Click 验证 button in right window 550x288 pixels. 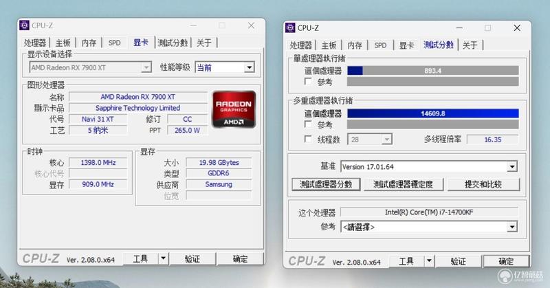[x=459, y=261]
